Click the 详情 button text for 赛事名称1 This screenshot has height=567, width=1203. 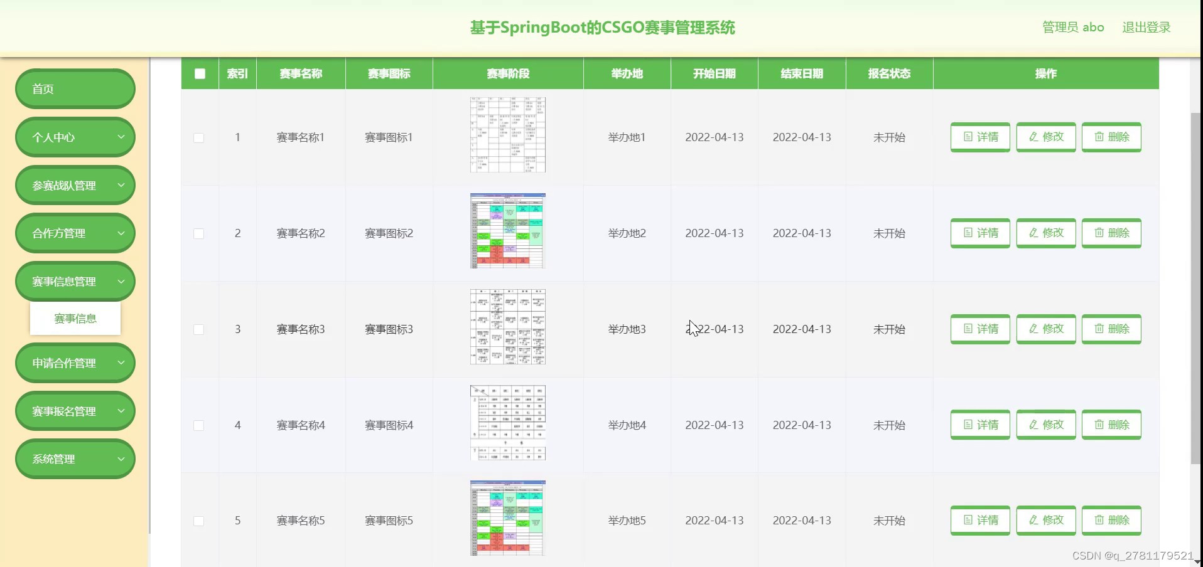pyautogui.click(x=988, y=137)
